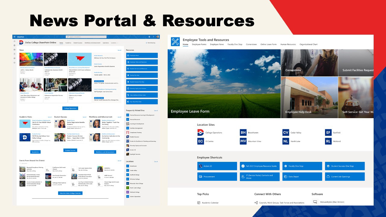The height and width of the screenshot is (217, 386).
Task: Click See all beside Frequently Visited Sites
Action: coord(156,111)
